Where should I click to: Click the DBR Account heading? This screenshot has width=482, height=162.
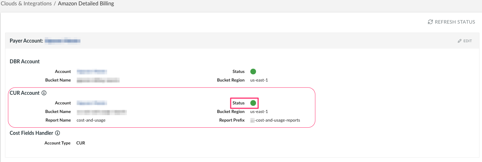click(x=25, y=62)
